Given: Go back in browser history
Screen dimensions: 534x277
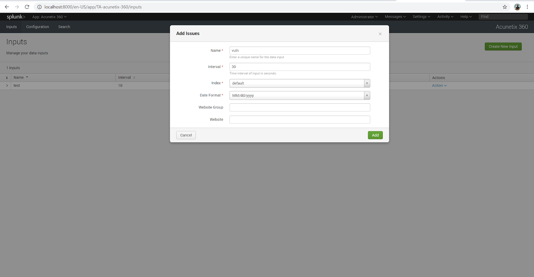Looking at the screenshot, I should pyautogui.click(x=7, y=7).
